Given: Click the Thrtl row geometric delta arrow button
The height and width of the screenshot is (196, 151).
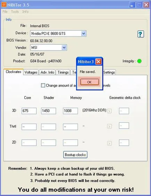Looking at the screenshot, I should coord(109,126).
